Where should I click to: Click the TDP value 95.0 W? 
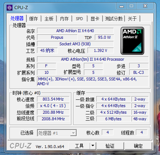point(104,37)
